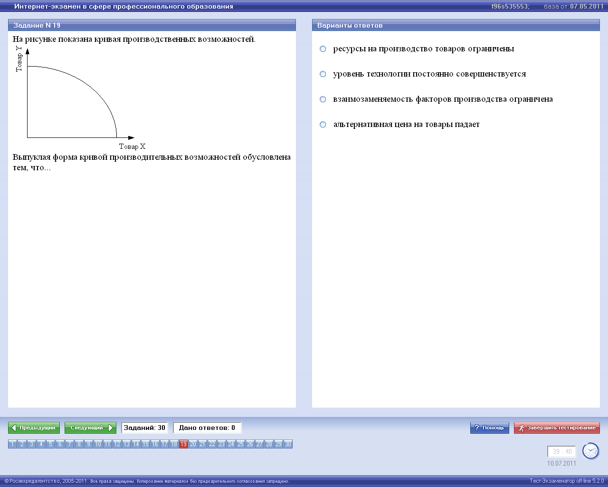Jump to question 1
Image resolution: width=608 pixels, height=487 pixels.
pyautogui.click(x=12, y=444)
